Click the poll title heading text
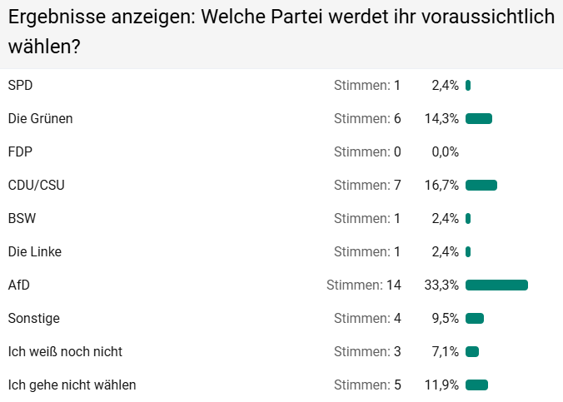 (281, 32)
